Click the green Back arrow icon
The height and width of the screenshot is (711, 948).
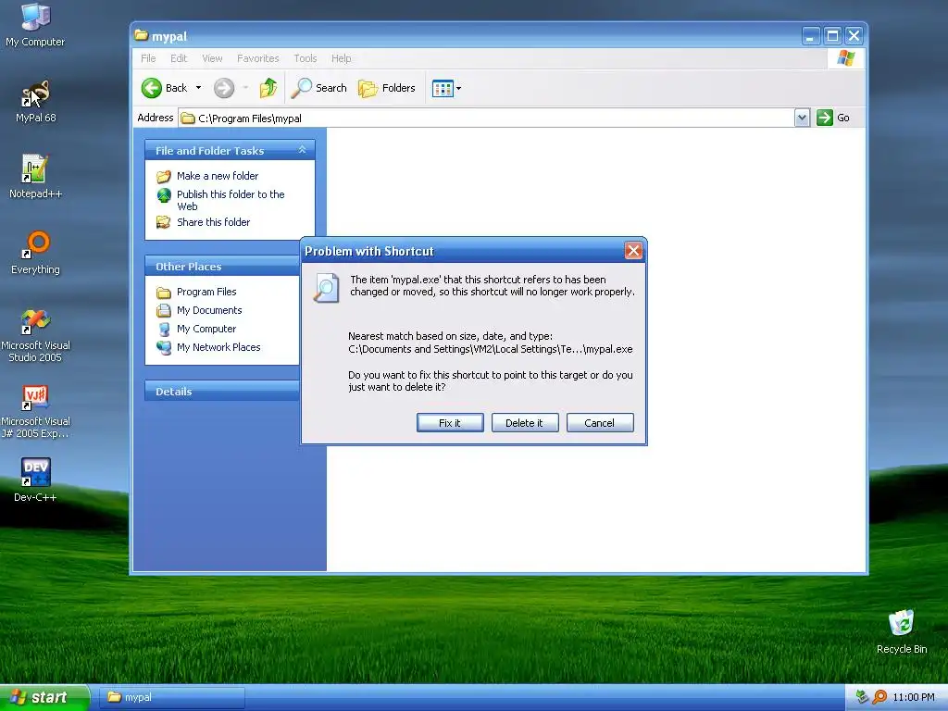coord(152,88)
